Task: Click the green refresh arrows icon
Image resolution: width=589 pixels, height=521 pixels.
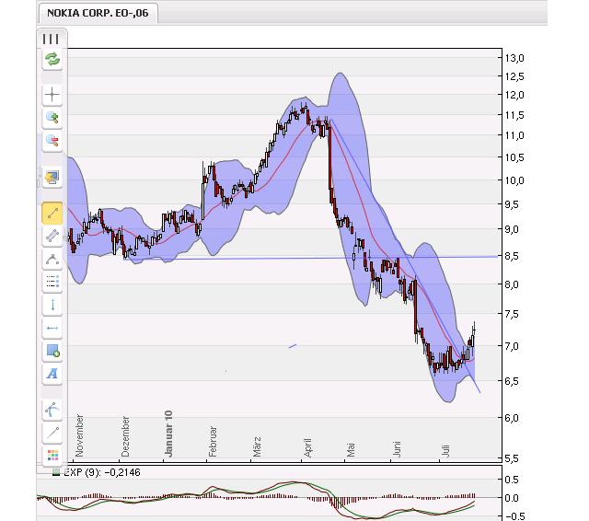Action: tap(52, 59)
